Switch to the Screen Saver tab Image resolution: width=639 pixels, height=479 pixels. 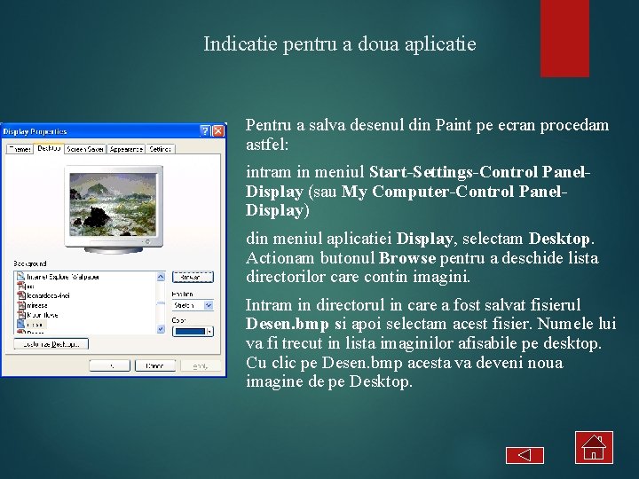(85, 149)
